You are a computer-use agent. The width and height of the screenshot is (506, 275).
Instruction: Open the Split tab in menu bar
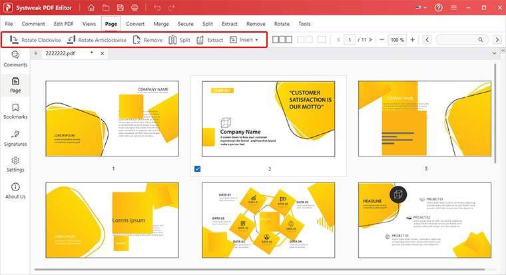pos(208,24)
